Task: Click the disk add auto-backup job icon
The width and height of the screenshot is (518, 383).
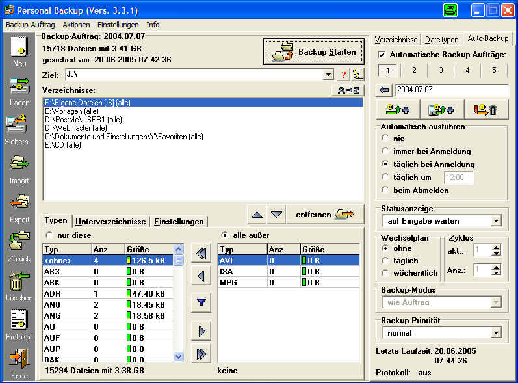Action: pyautogui.click(x=442, y=109)
